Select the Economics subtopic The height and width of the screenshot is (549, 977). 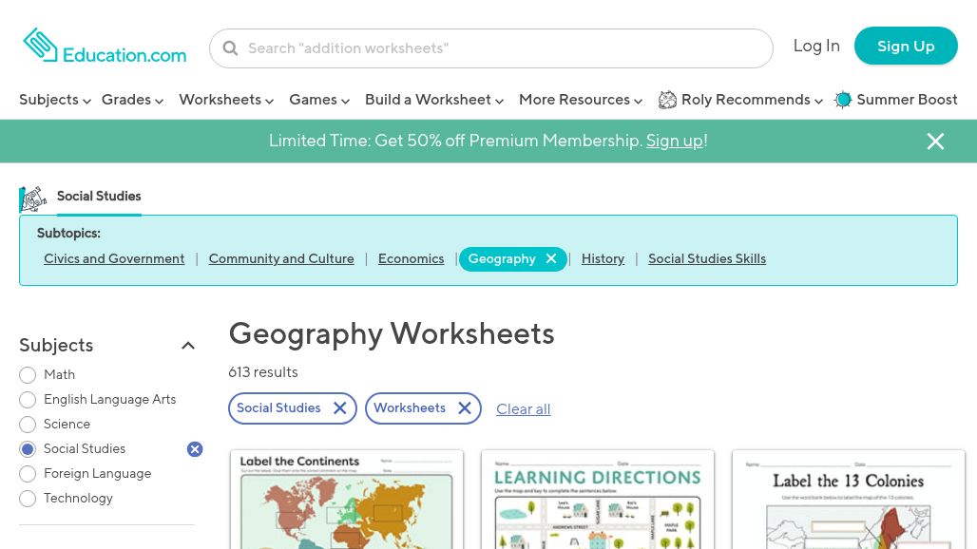411,259
